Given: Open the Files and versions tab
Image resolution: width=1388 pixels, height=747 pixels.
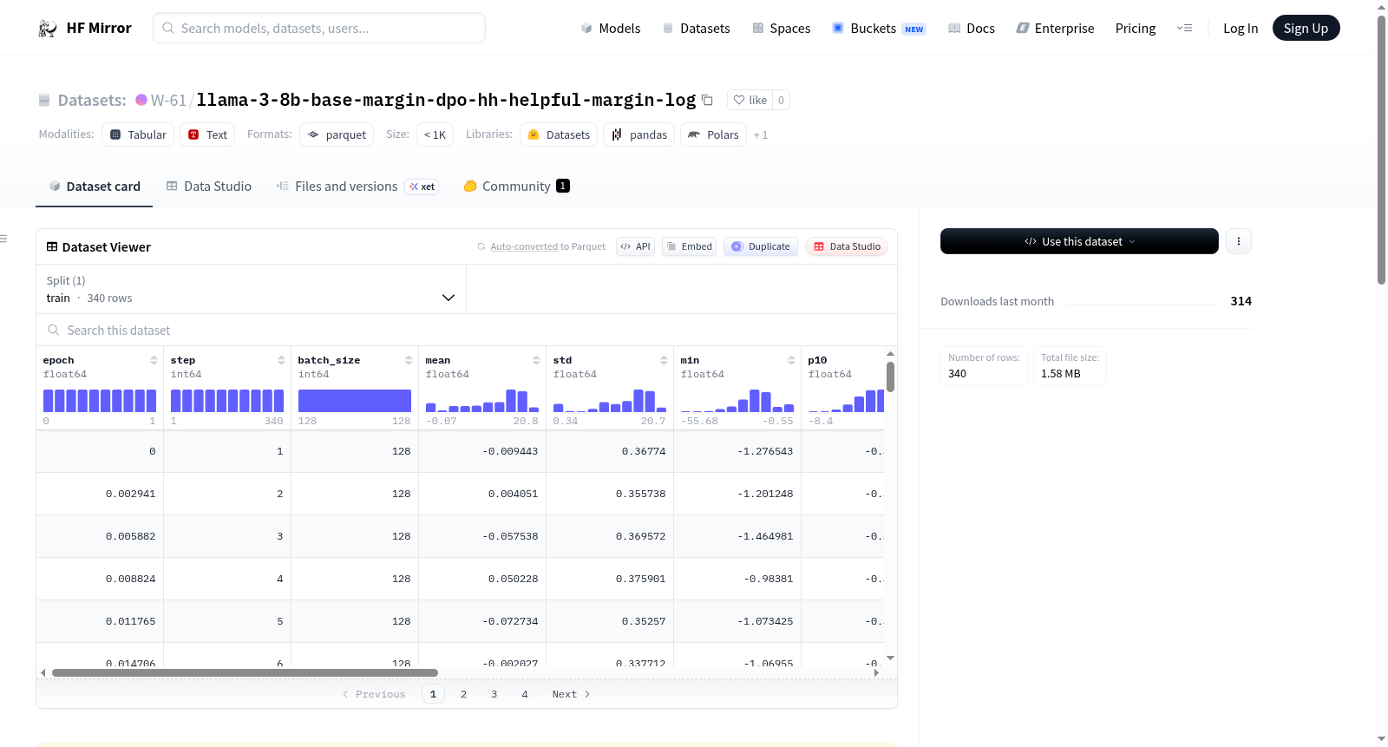Looking at the screenshot, I should 357,187.
